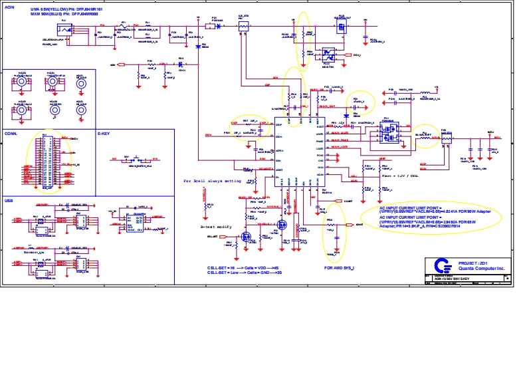Click the E-KEY push switch symbol

(x=136, y=160)
